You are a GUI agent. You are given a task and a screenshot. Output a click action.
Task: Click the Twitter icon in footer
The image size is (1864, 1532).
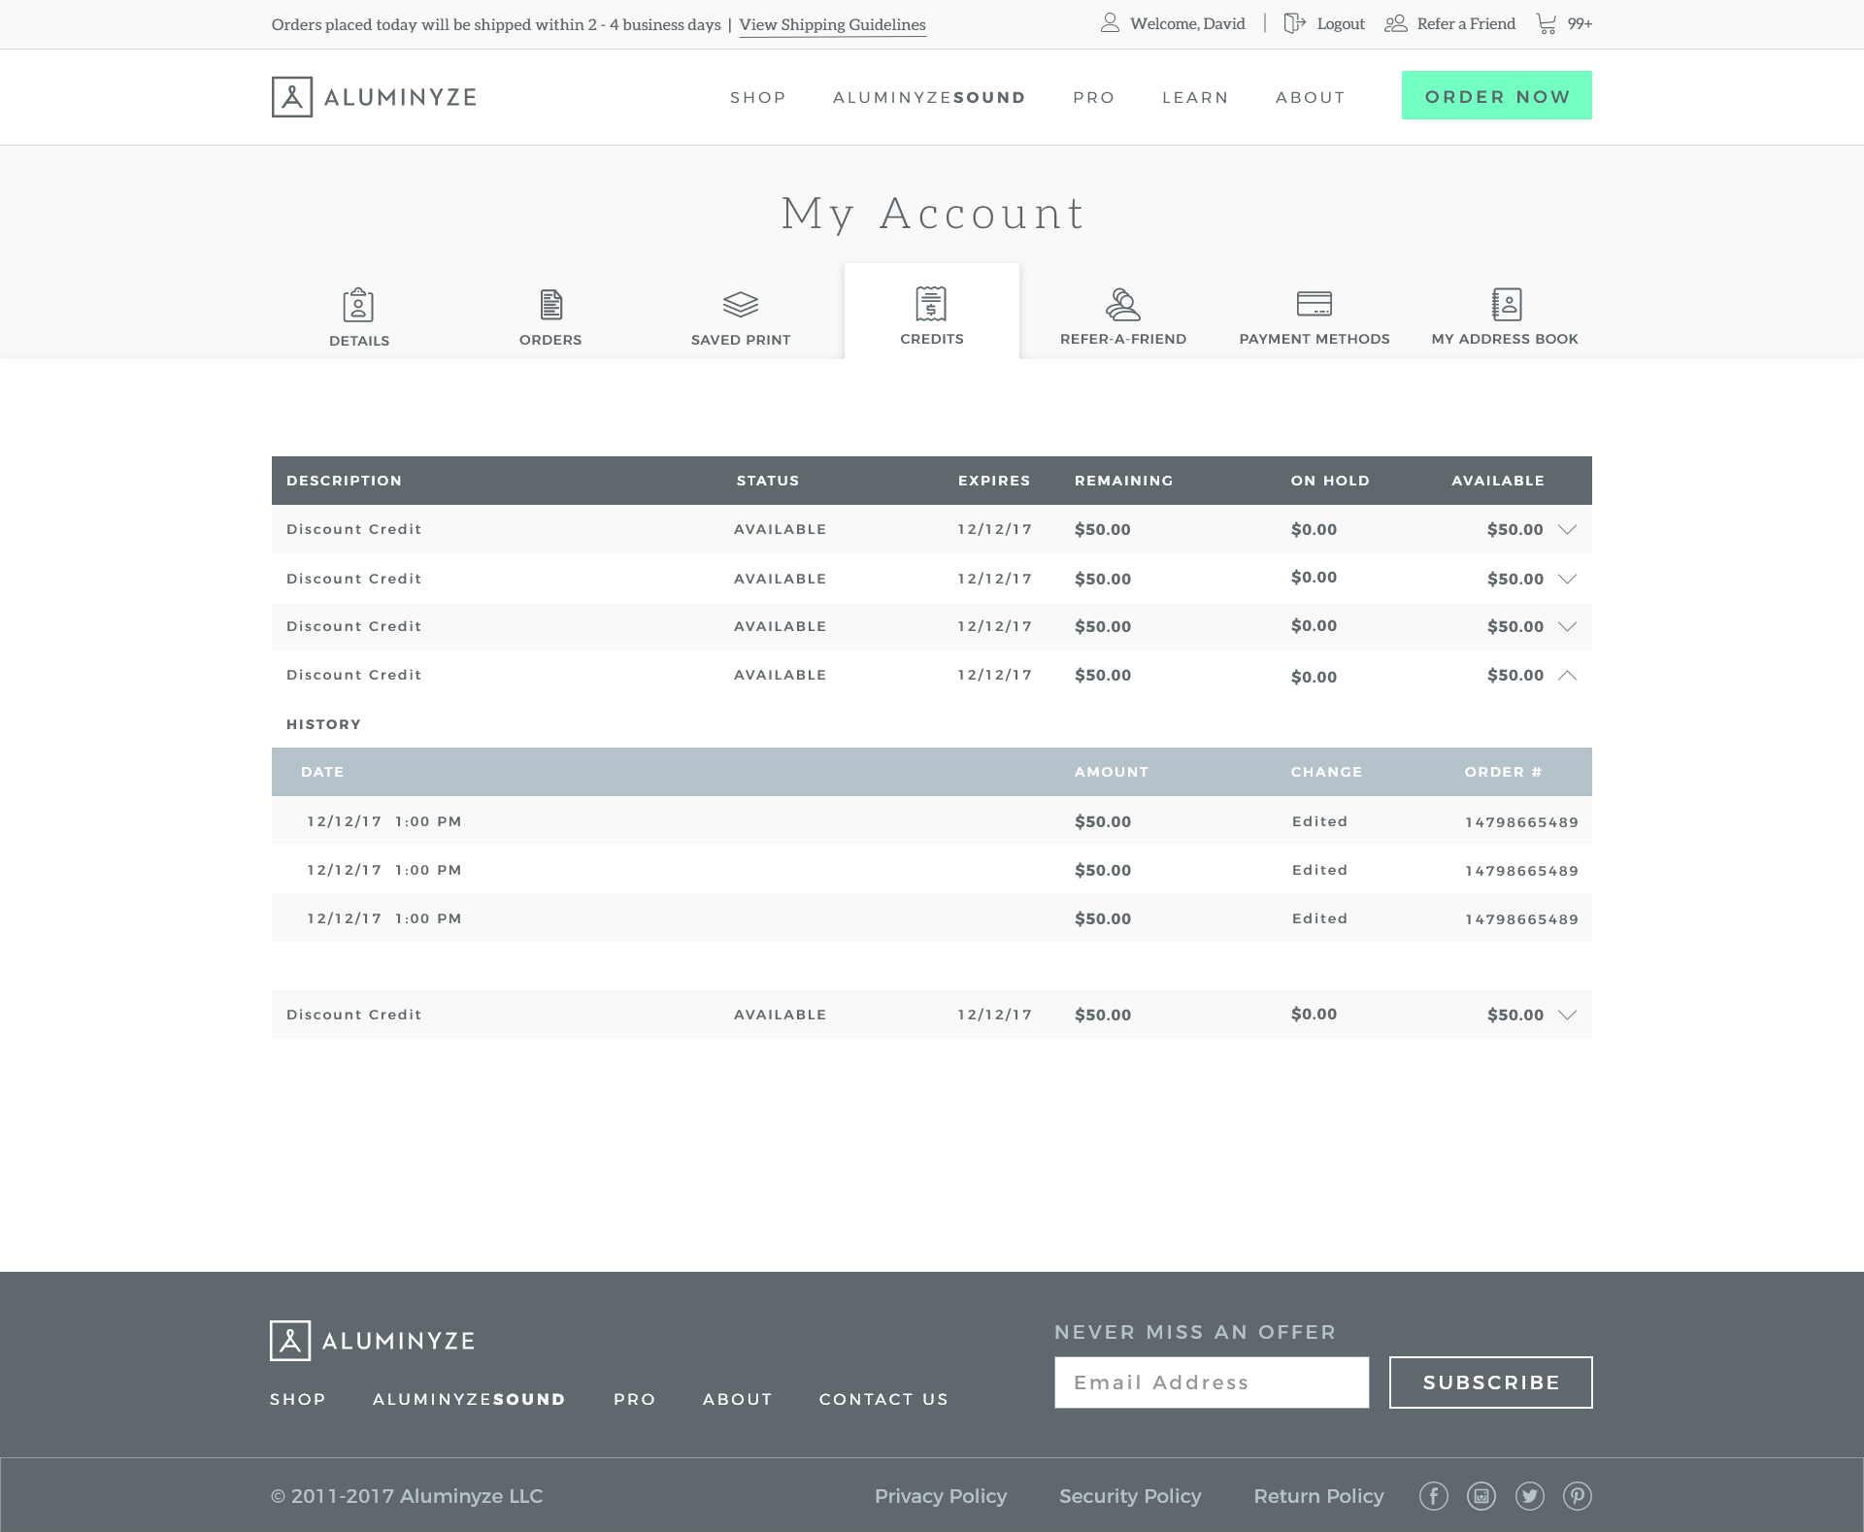[x=1530, y=1496]
